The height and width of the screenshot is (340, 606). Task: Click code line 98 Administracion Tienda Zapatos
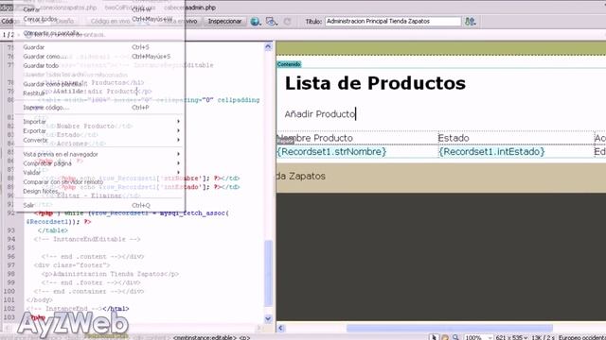[110, 274]
